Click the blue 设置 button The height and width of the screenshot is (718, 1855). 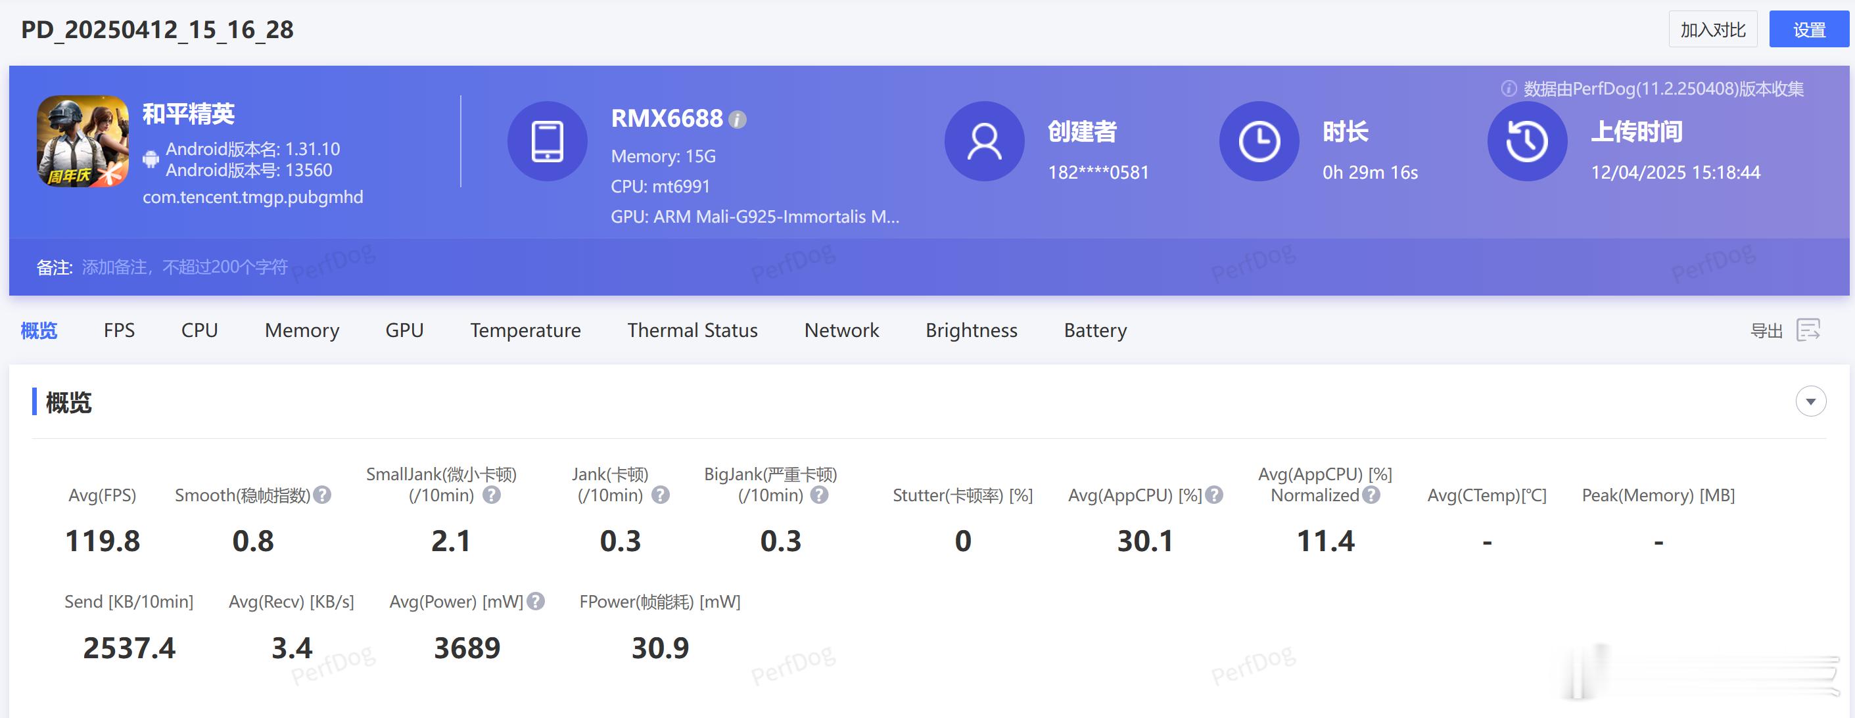pyautogui.click(x=1809, y=30)
